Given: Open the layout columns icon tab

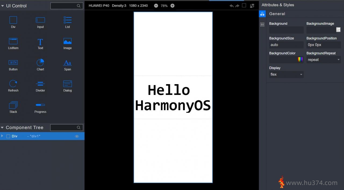Looking at the screenshot, I should 262,24.
